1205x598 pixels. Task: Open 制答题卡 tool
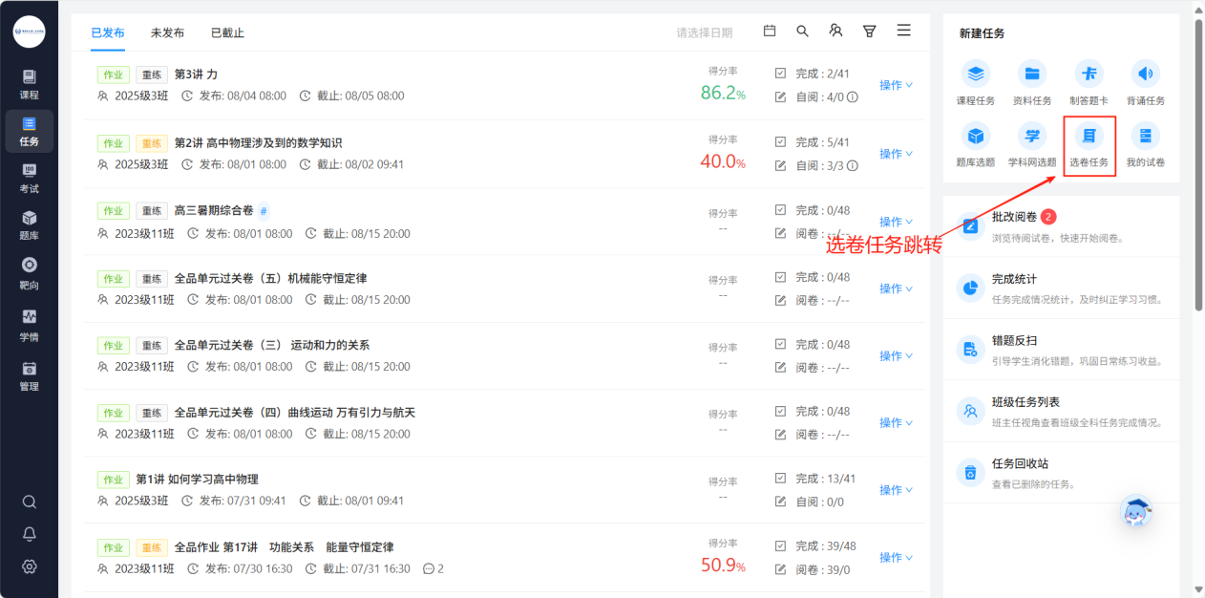[1089, 82]
